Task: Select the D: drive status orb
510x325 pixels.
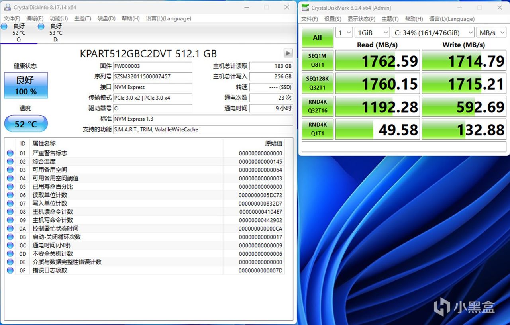Action: pyautogui.click(x=41, y=26)
